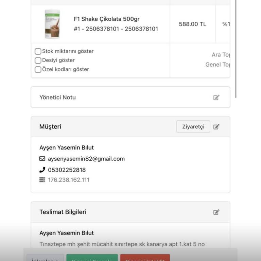Toggle 'Özel kodları göster' checkbox
The image size is (261, 261).
point(38,70)
